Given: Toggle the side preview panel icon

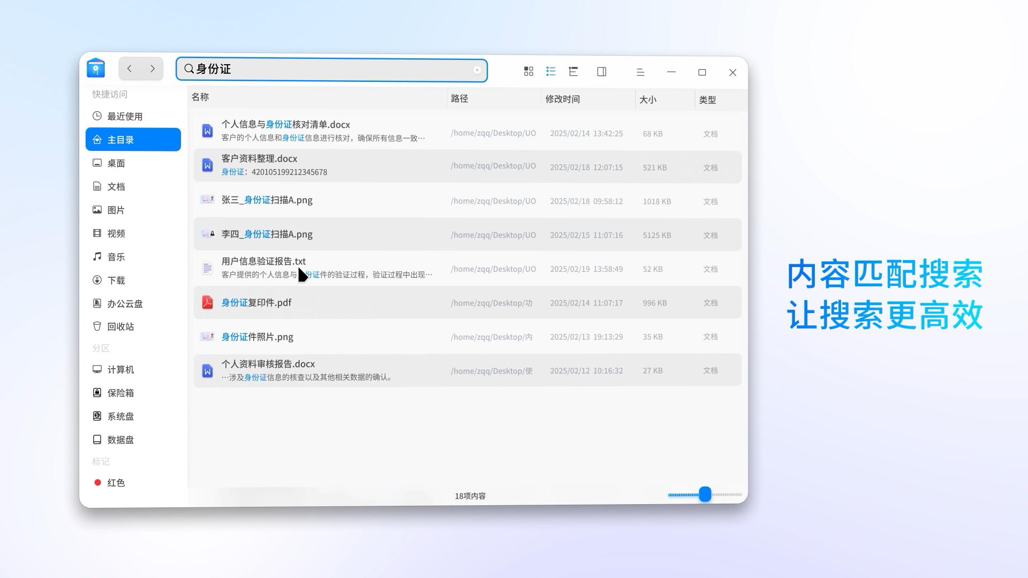Looking at the screenshot, I should pos(601,72).
